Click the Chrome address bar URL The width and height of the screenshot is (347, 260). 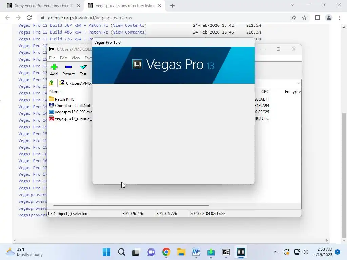pyautogui.click(x=90, y=18)
